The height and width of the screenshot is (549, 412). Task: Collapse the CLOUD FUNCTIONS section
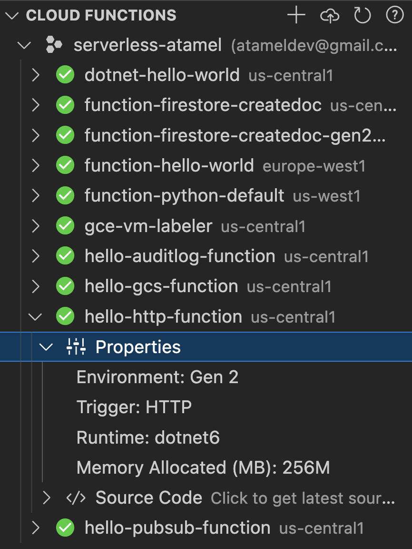[11, 16]
